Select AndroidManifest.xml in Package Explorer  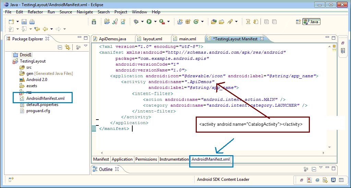(x=45, y=98)
